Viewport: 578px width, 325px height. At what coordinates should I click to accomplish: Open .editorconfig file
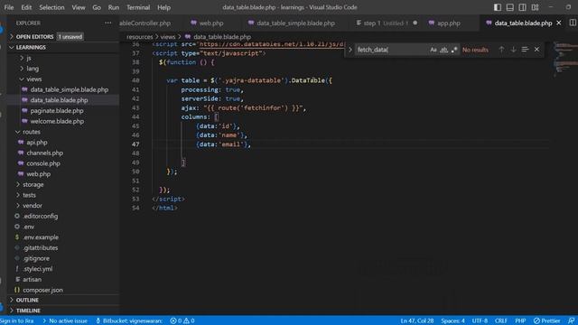pyautogui.click(x=40, y=217)
